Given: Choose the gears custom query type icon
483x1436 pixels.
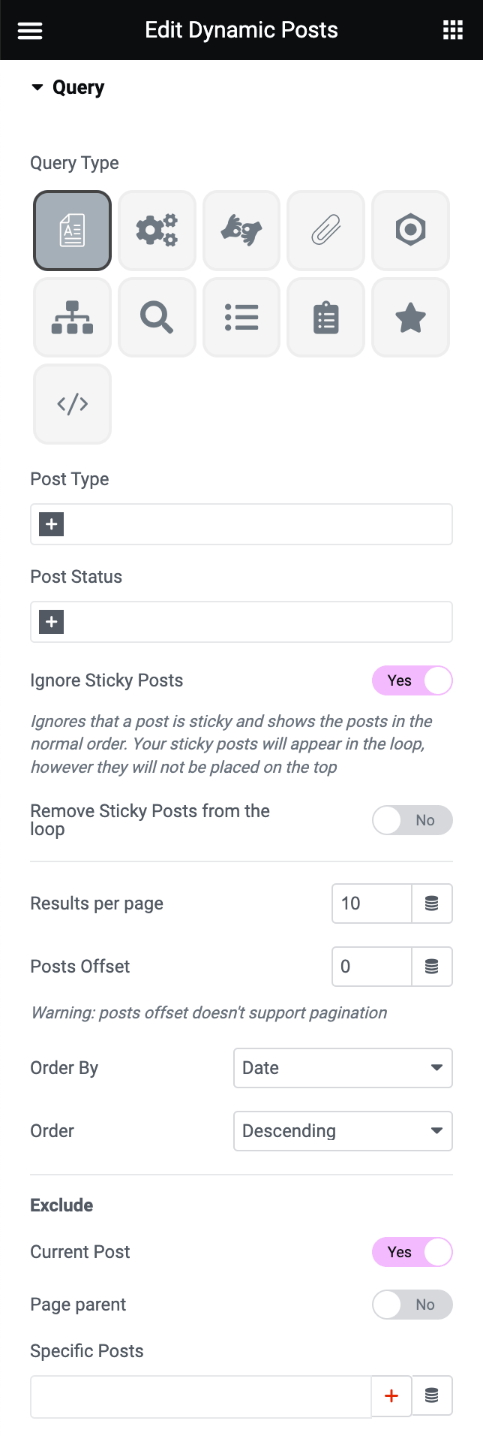Looking at the screenshot, I should pos(157,231).
